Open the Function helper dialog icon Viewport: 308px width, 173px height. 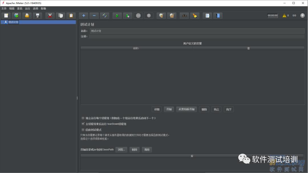coord(207,16)
